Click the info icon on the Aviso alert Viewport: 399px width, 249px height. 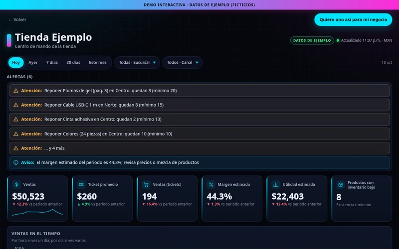coord(16,163)
